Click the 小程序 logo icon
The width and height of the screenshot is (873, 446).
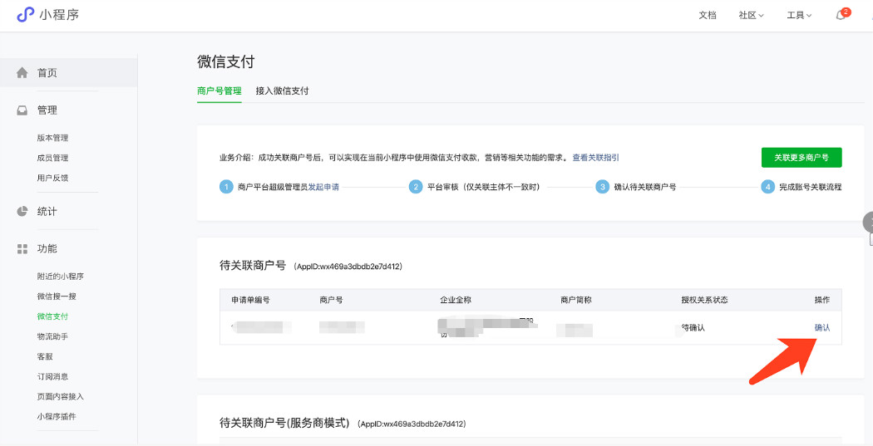(x=26, y=14)
